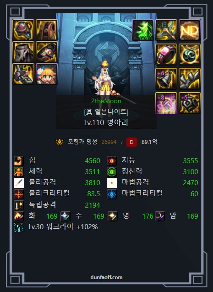
Task: Click the green crystal item icon
Action: tap(142, 30)
